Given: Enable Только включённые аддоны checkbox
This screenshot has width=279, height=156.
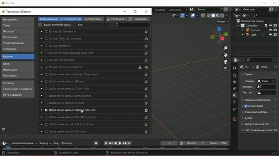Looking at the screenshot, I should click(40, 25).
